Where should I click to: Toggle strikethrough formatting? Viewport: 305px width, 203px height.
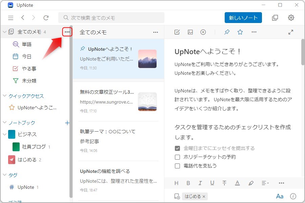(224, 183)
